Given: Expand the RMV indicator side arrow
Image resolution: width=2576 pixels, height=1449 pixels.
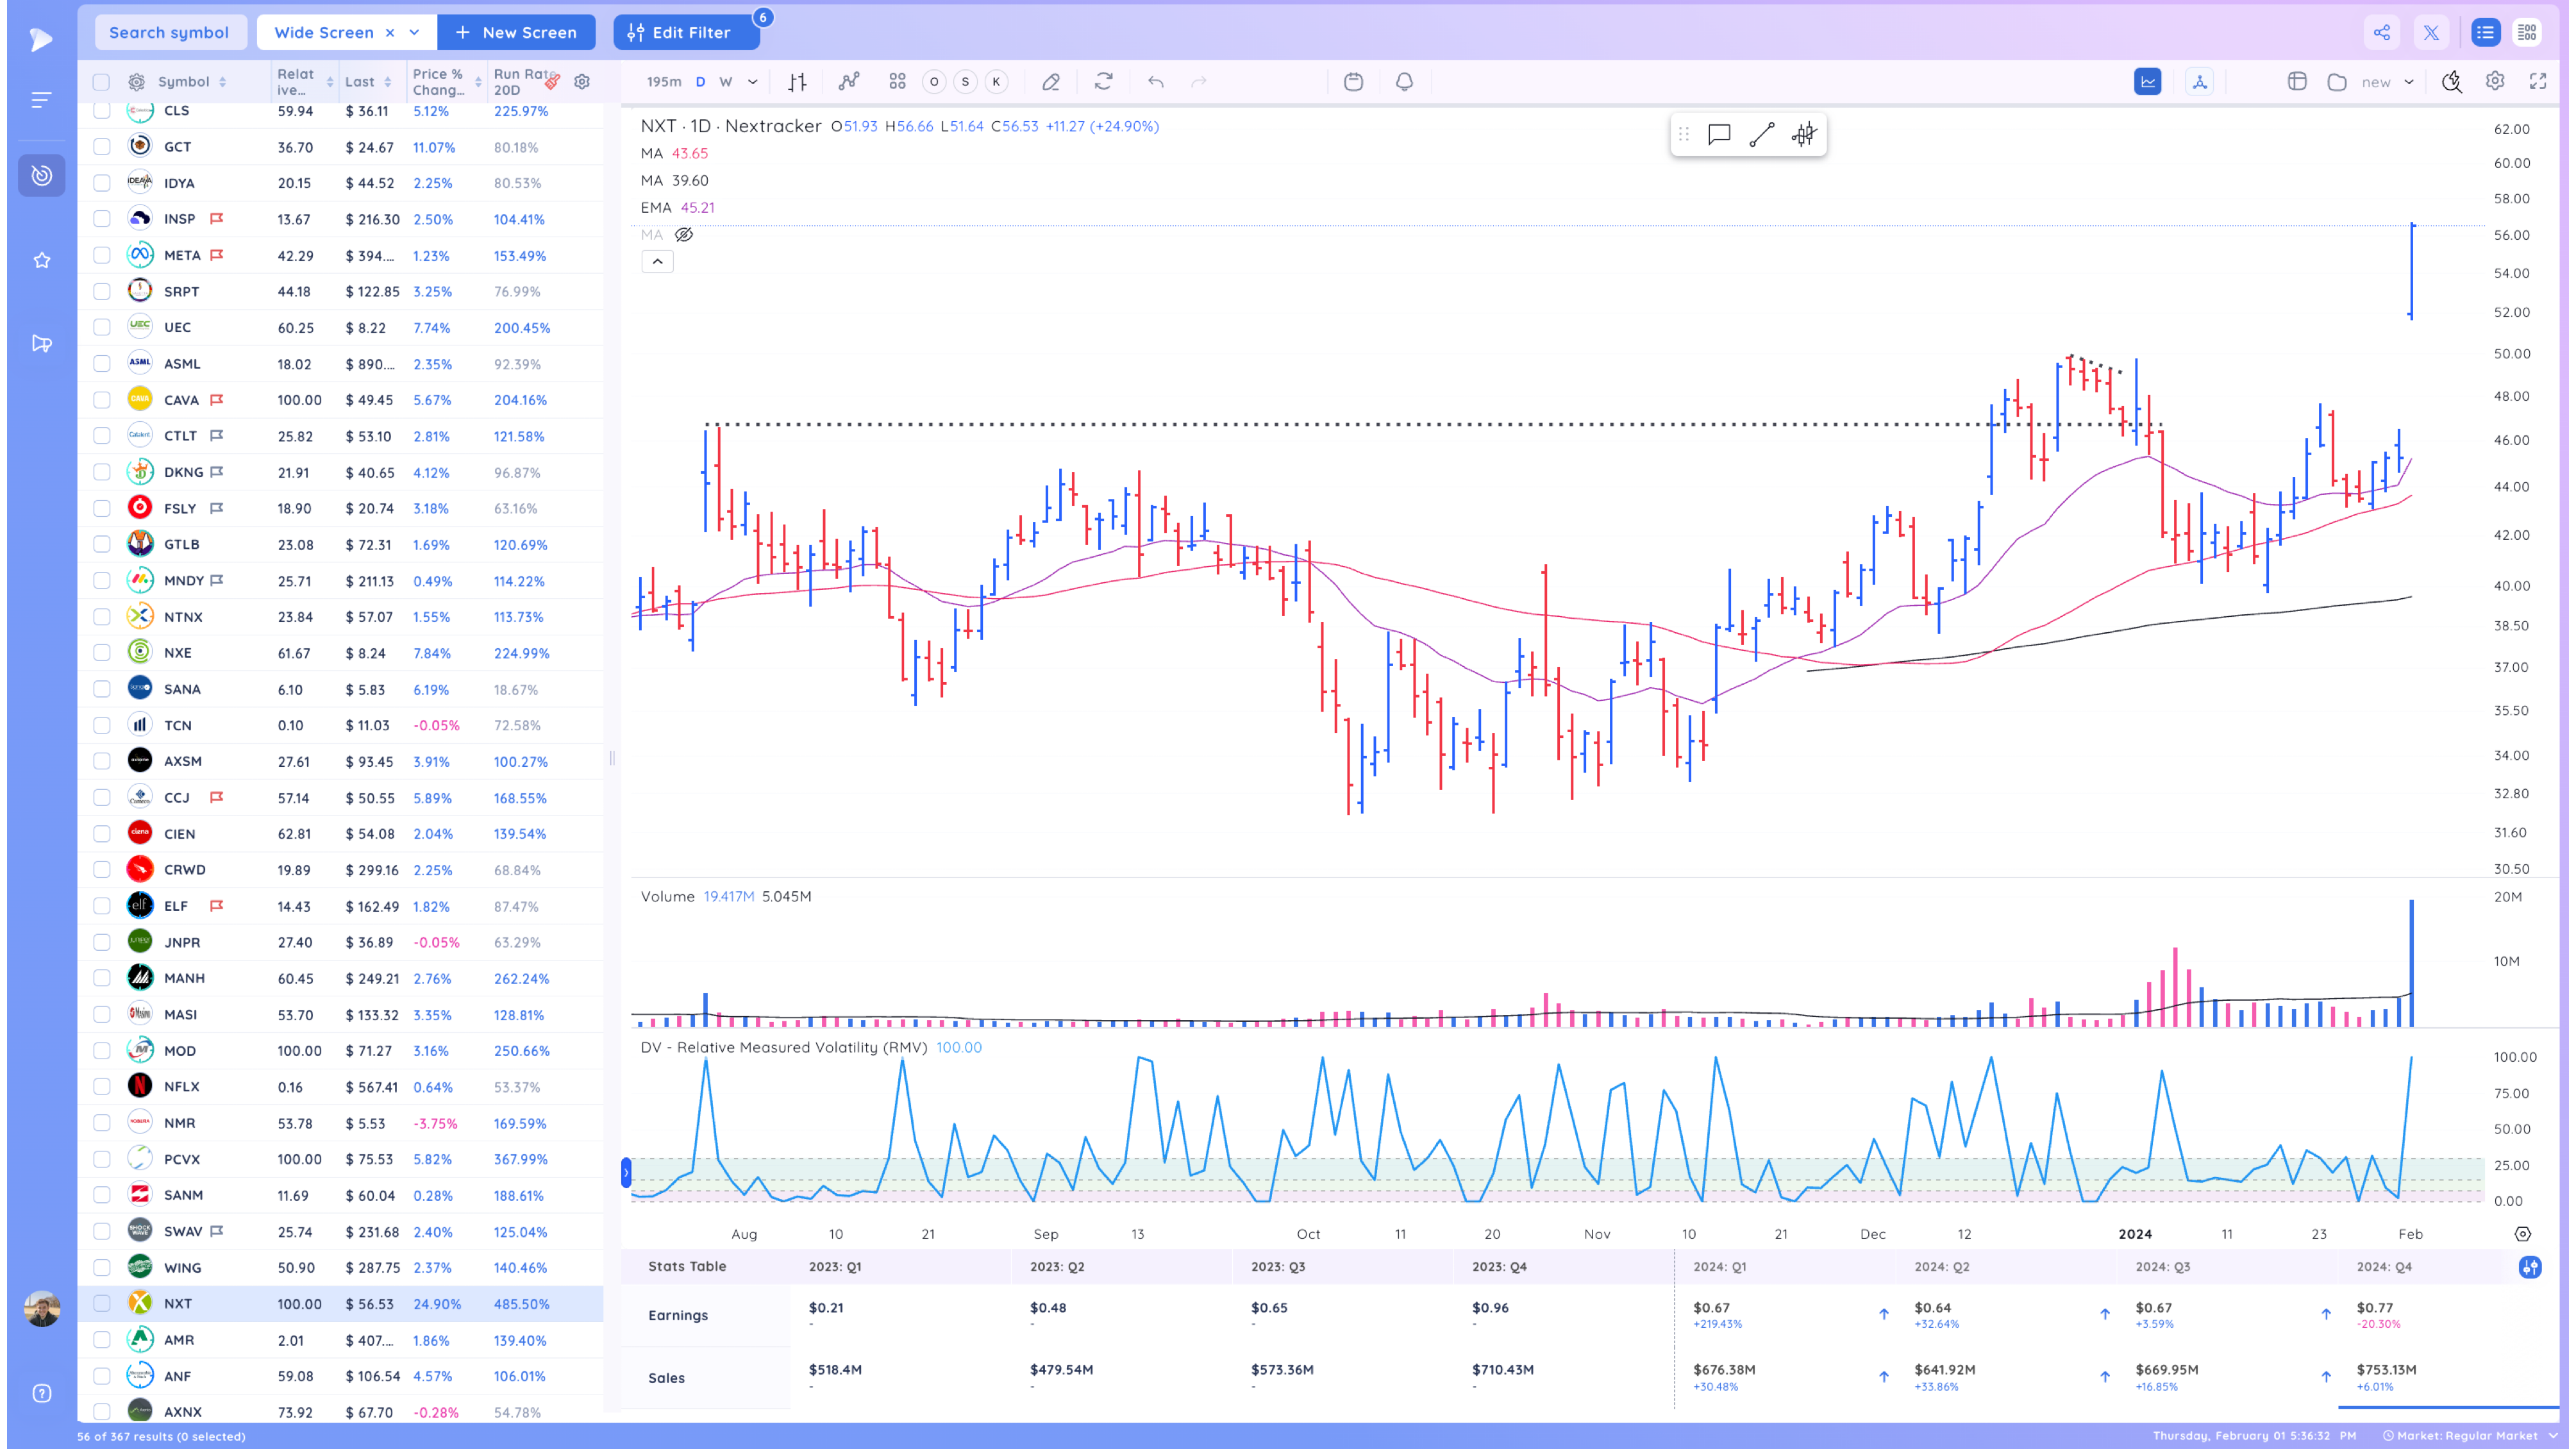Looking at the screenshot, I should click(627, 1172).
